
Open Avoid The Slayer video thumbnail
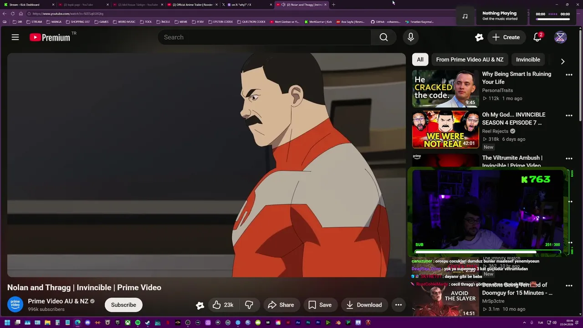445,299
